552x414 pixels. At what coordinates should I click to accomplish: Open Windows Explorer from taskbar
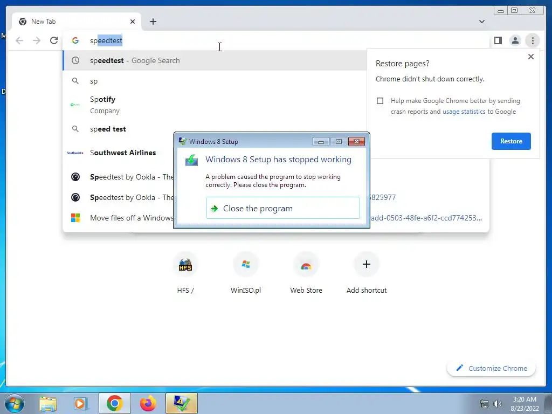tap(48, 403)
